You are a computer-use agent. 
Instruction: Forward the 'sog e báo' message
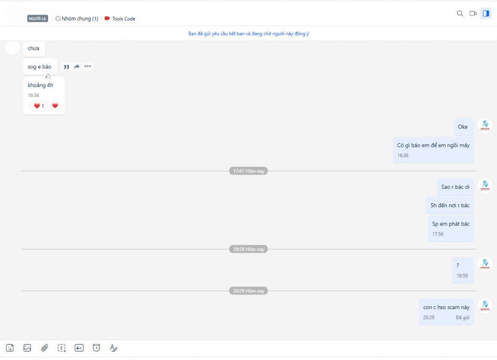77,67
